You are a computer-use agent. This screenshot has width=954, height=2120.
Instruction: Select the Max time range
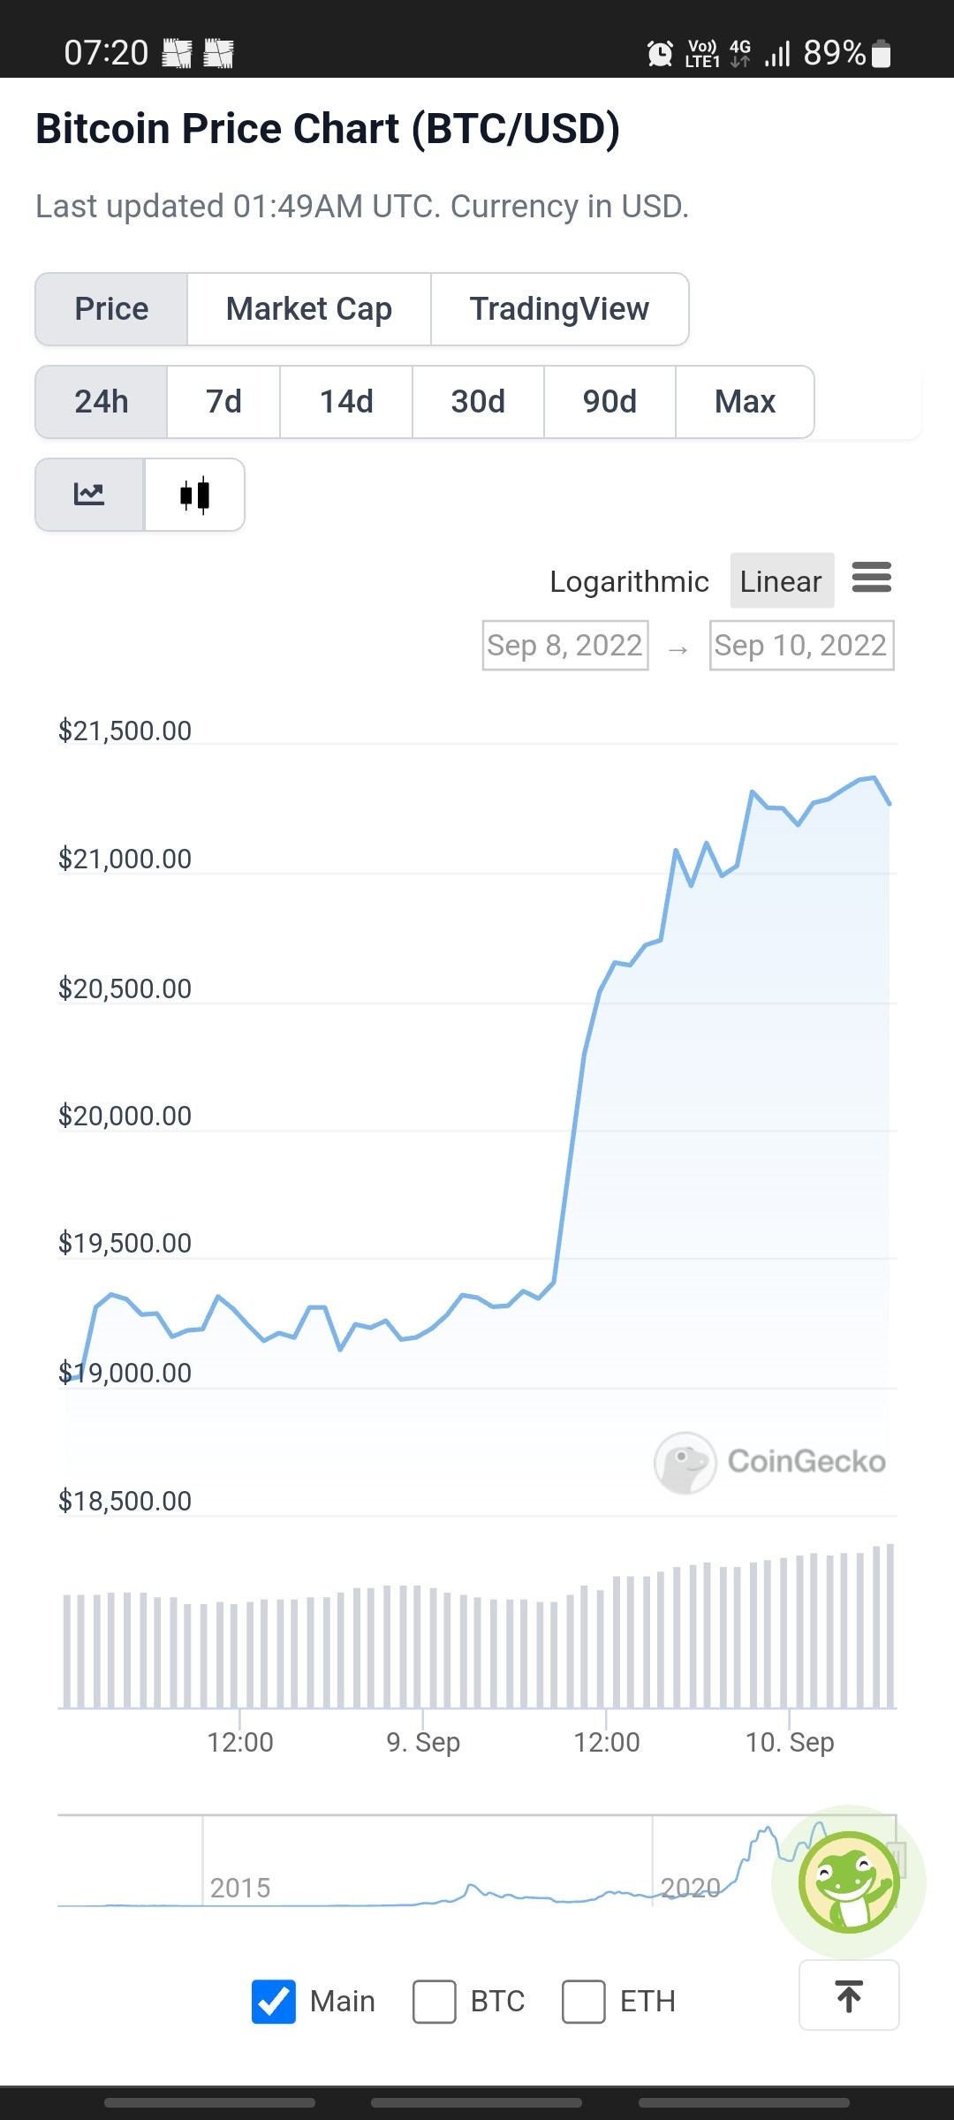[x=745, y=402]
